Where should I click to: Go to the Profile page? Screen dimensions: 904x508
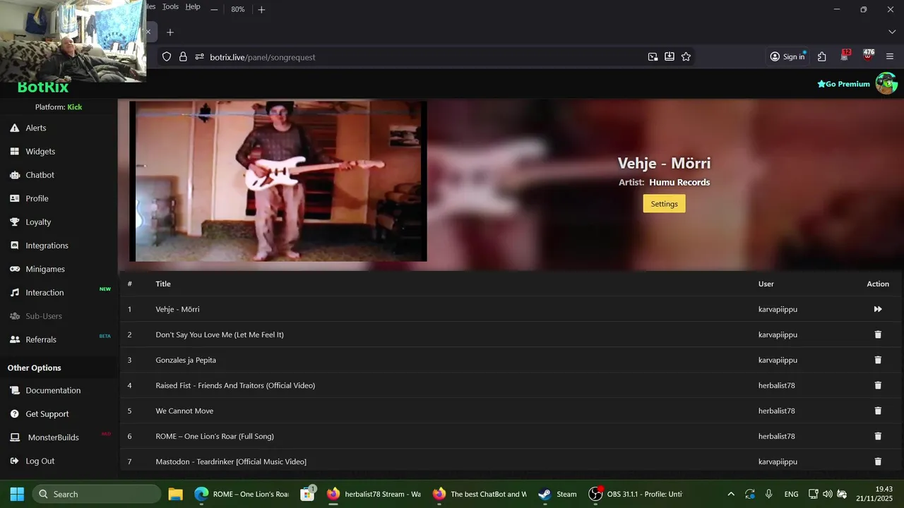(37, 198)
